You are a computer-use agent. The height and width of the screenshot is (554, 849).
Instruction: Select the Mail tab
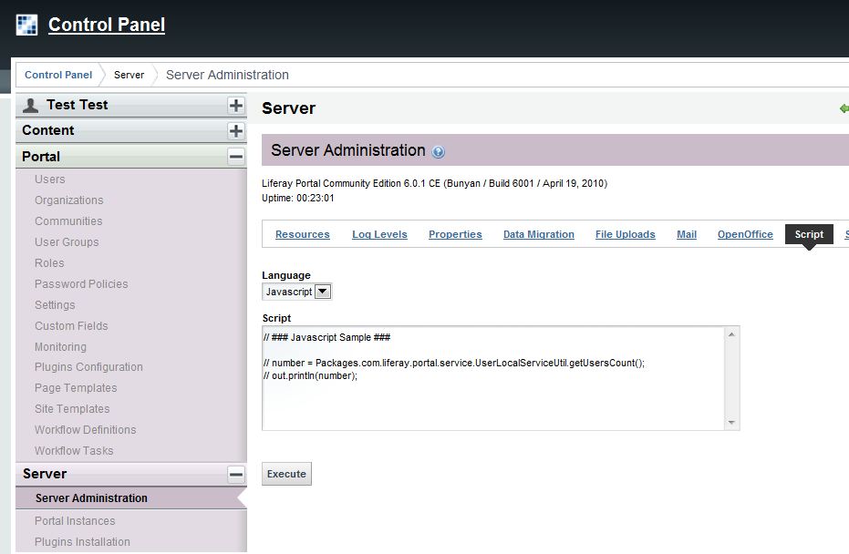click(686, 234)
